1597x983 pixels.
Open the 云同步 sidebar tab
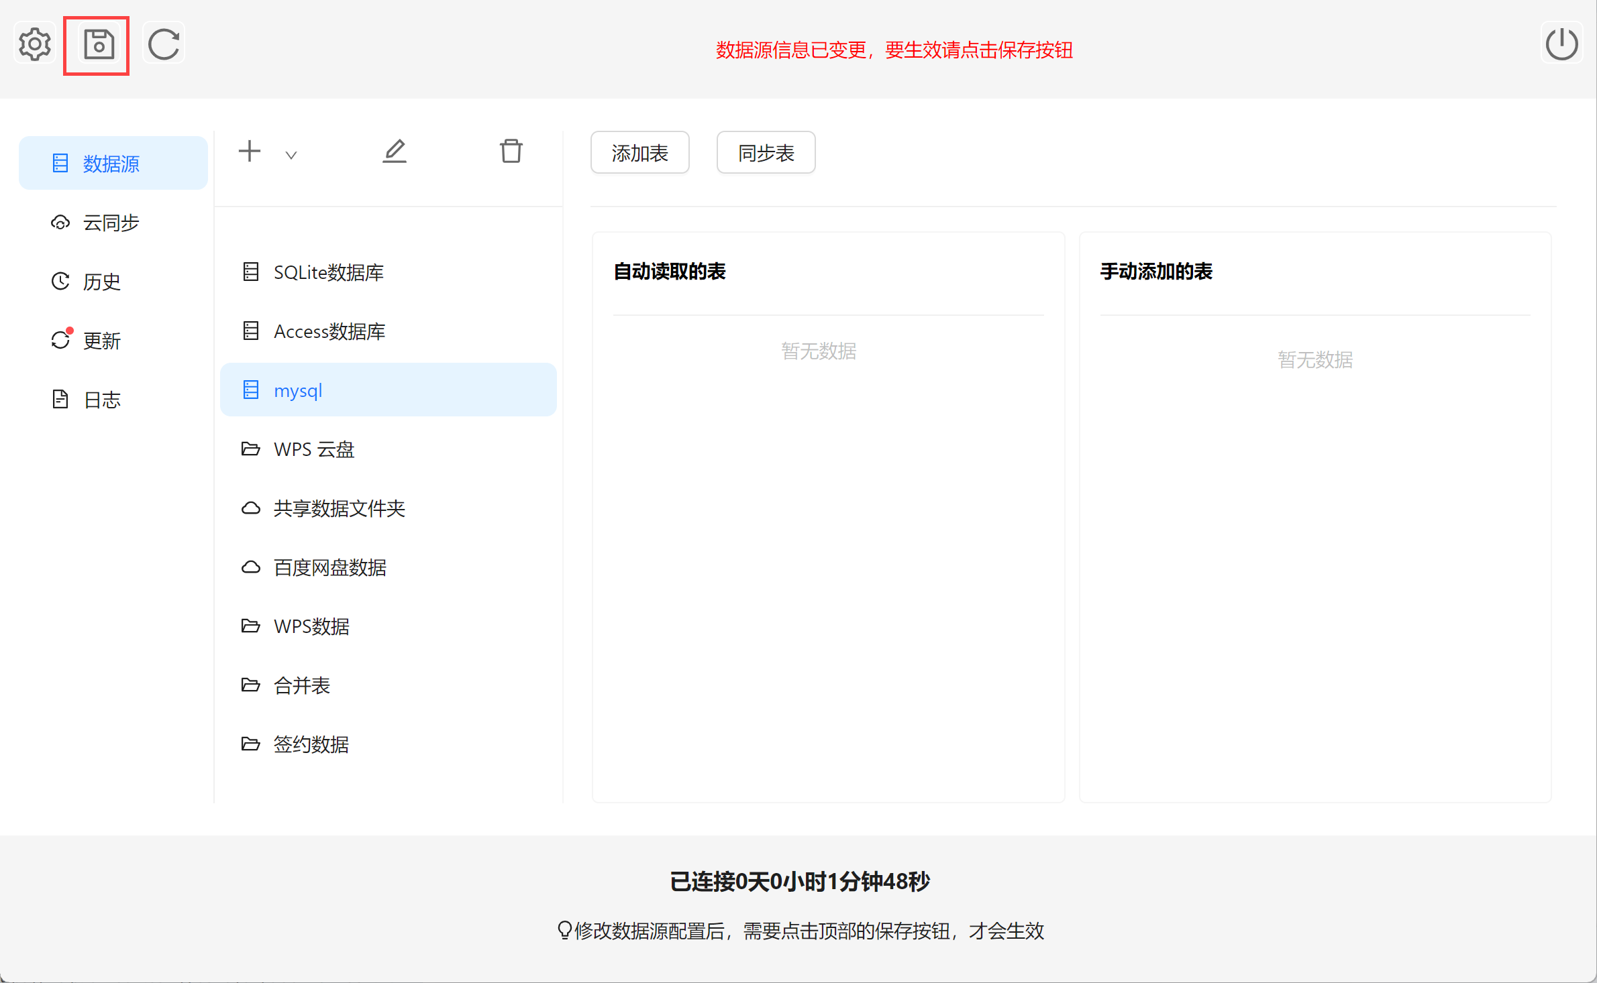pyautogui.click(x=113, y=222)
